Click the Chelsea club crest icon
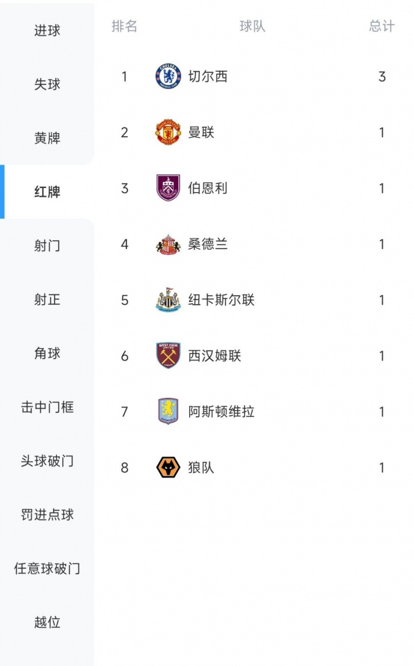Screen dimensions: 414x666 168,76
